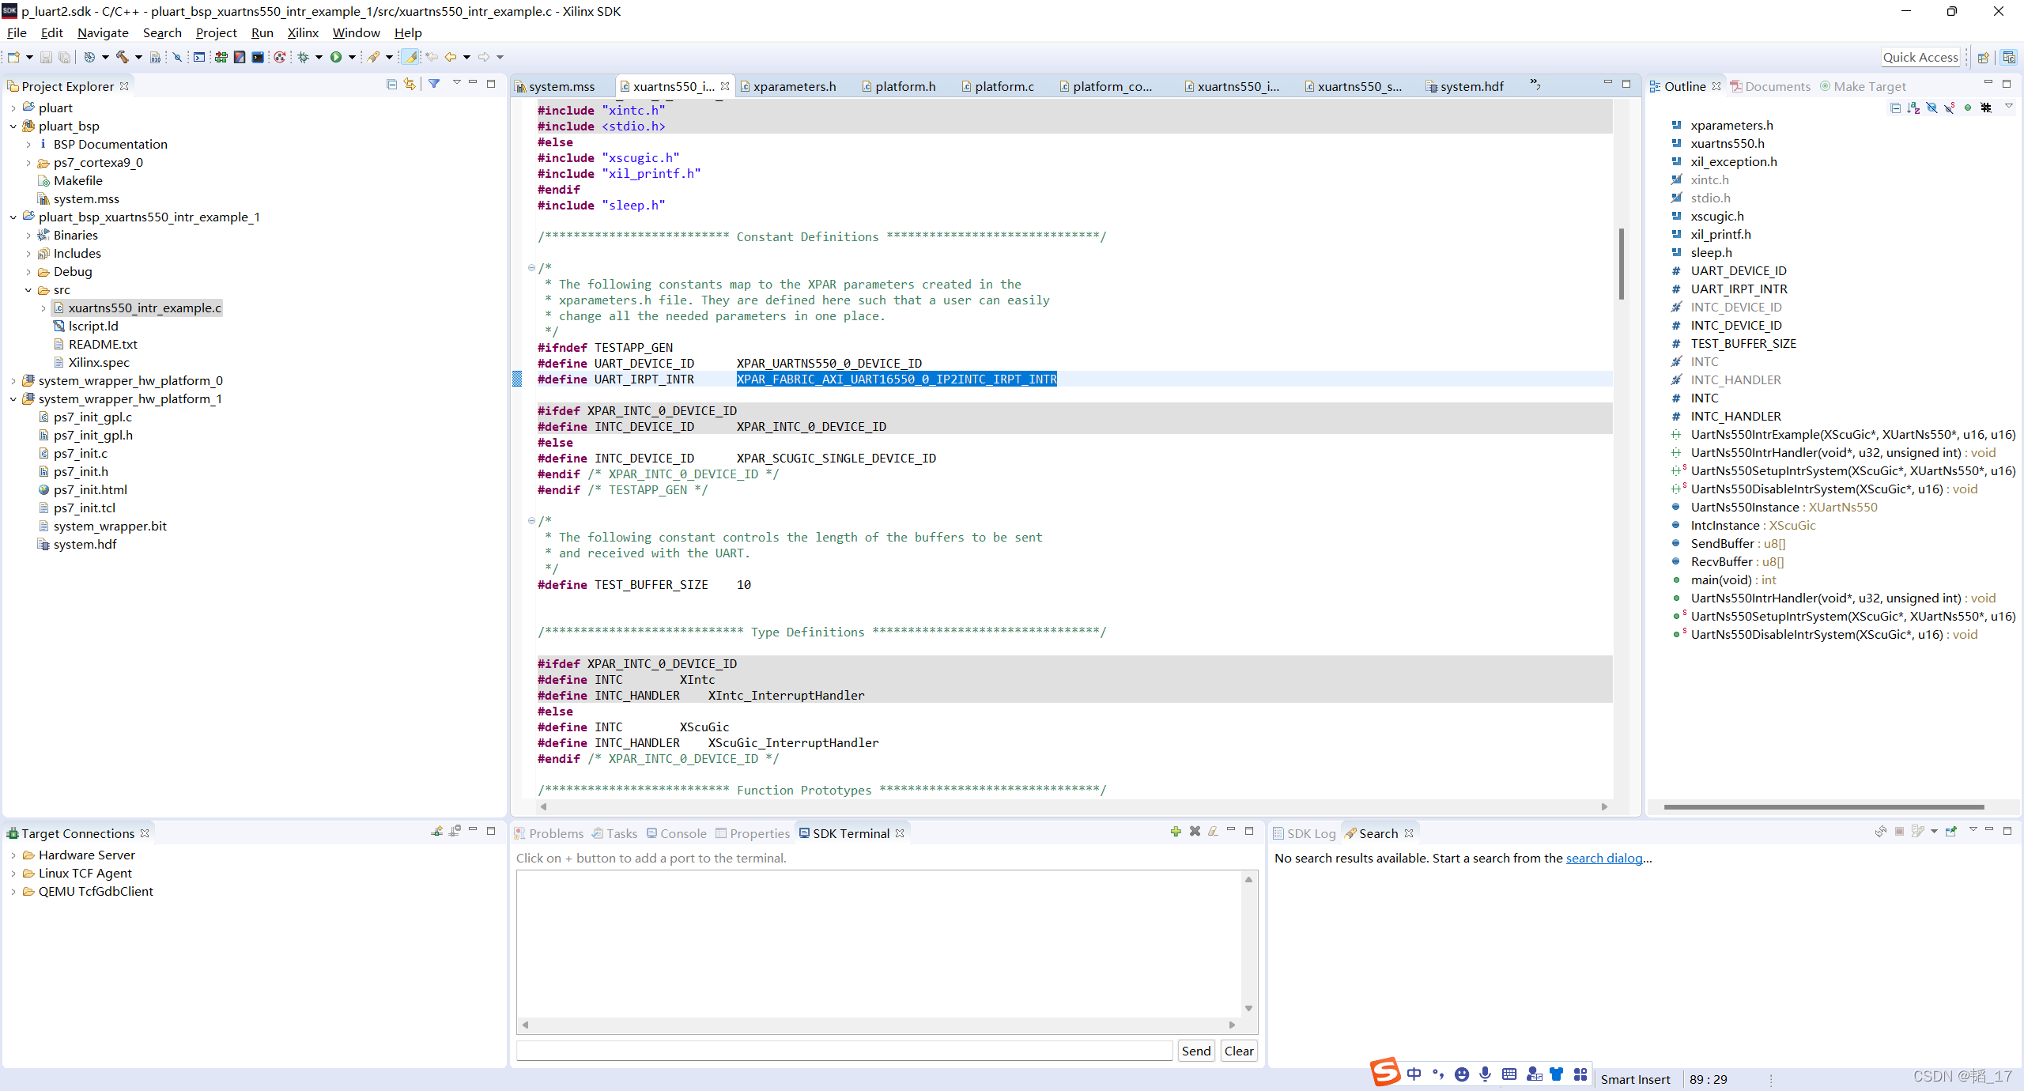Toggle Mark Occurrences highlighter in toolbar
This screenshot has width=2024, height=1091.
[x=410, y=57]
